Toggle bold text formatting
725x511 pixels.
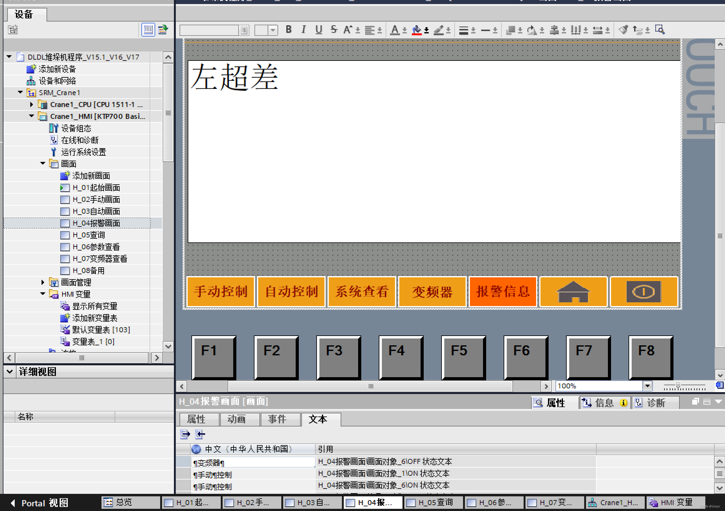click(x=288, y=30)
